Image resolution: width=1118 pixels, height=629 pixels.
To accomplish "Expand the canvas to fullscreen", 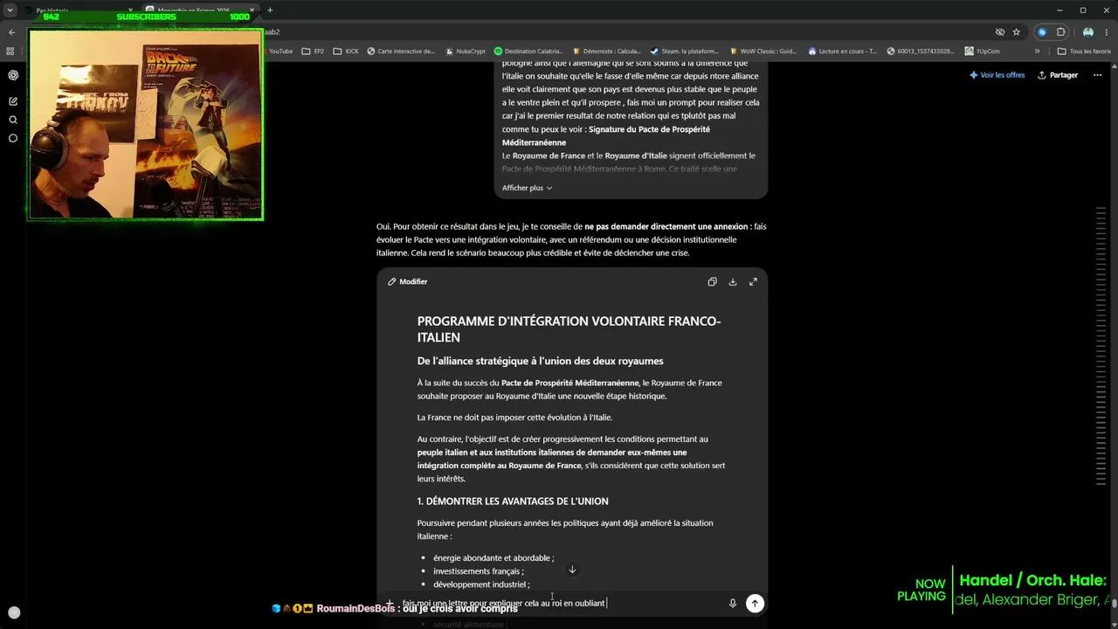I will tap(753, 281).
